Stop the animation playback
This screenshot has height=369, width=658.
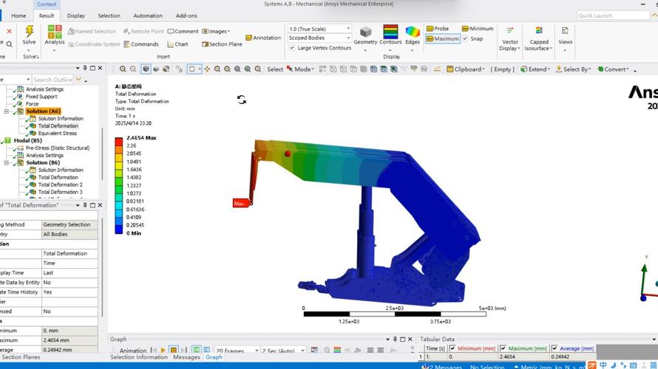pos(173,351)
